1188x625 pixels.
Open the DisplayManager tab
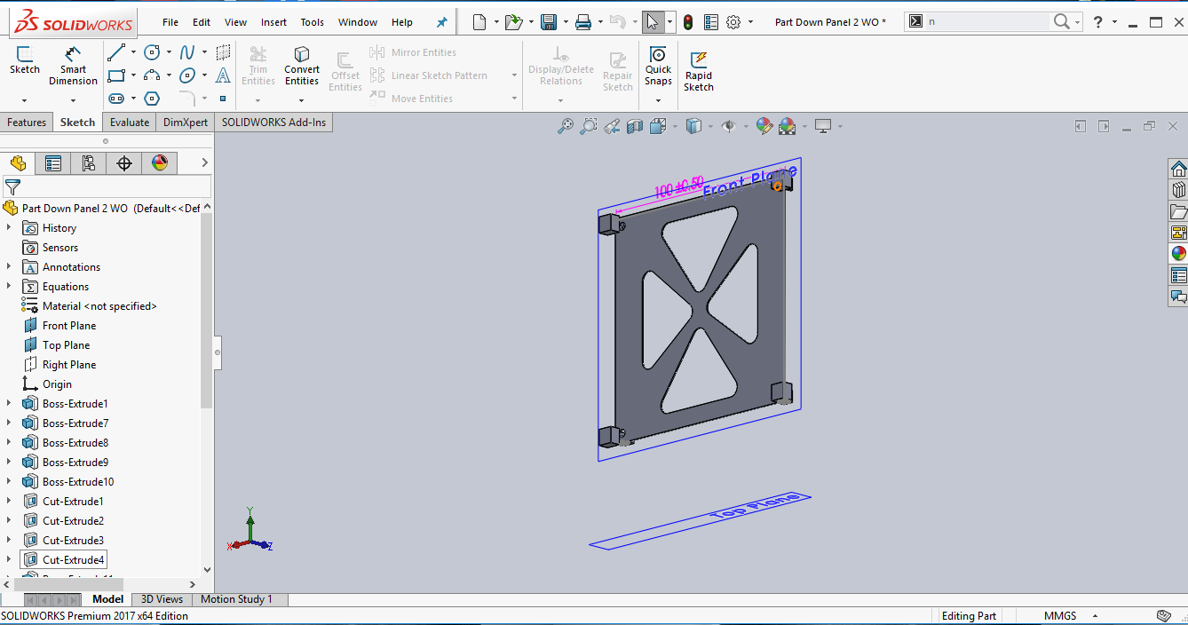click(x=160, y=162)
